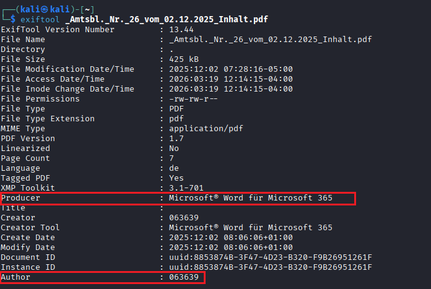Click the Create Date value
This screenshot has height=289, width=431.
click(x=231, y=237)
